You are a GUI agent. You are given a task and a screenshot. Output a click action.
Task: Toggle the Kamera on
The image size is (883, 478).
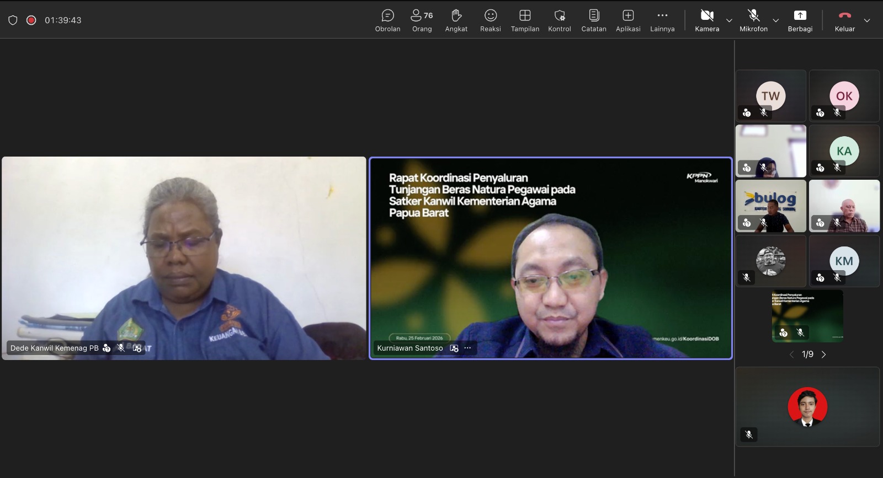pos(707,20)
